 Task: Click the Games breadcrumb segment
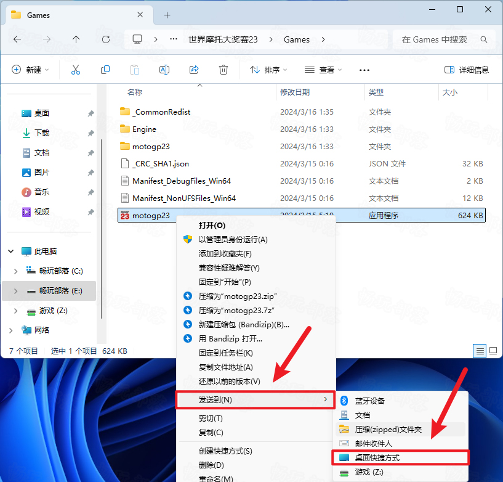point(297,39)
